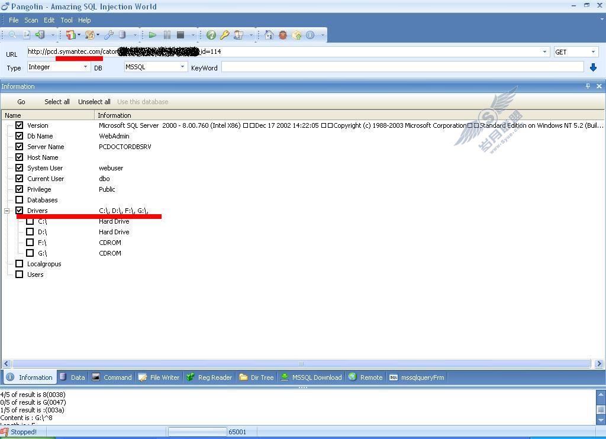
Task: Start scan with green play icon
Action: pos(153,35)
